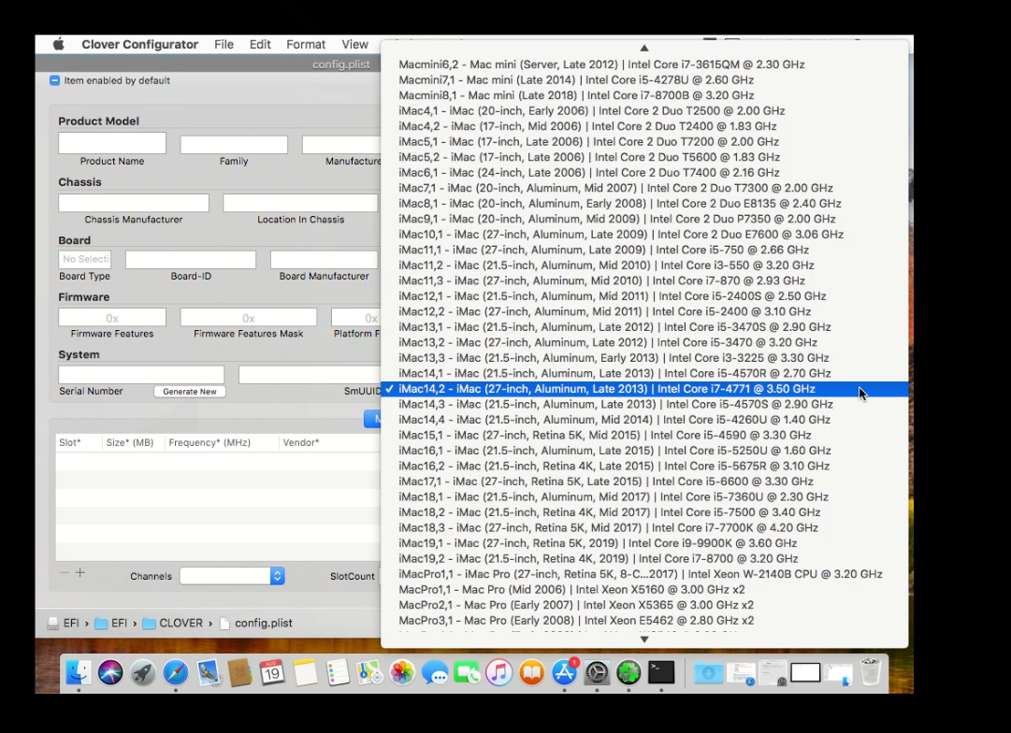Click the scroll-down arrow below model list
Image resolution: width=1011 pixels, height=733 pixels.
tap(644, 640)
